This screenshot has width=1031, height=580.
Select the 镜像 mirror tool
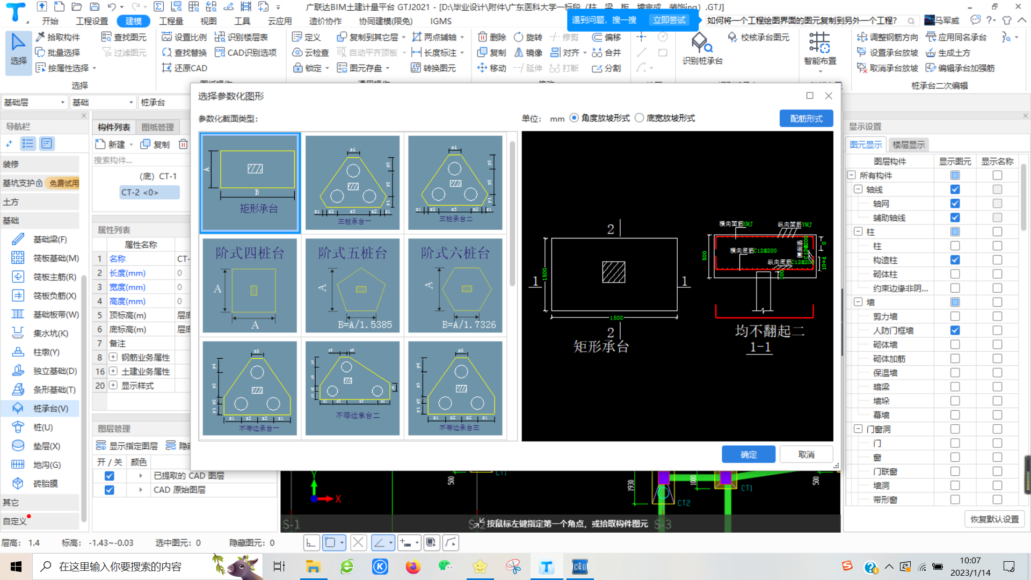coord(528,53)
